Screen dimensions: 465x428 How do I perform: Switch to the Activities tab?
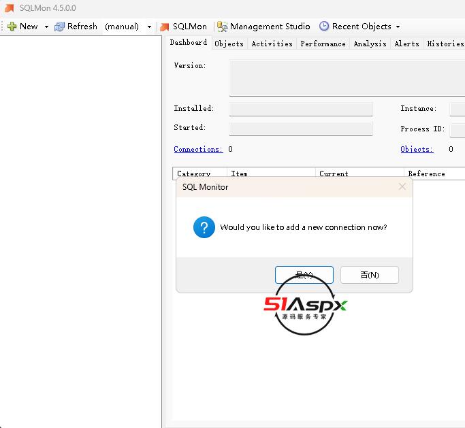coord(272,44)
